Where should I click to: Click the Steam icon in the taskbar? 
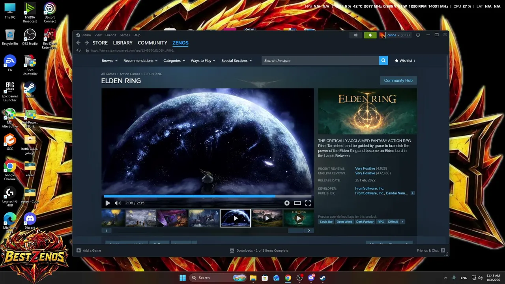pyautogui.click(x=322, y=278)
